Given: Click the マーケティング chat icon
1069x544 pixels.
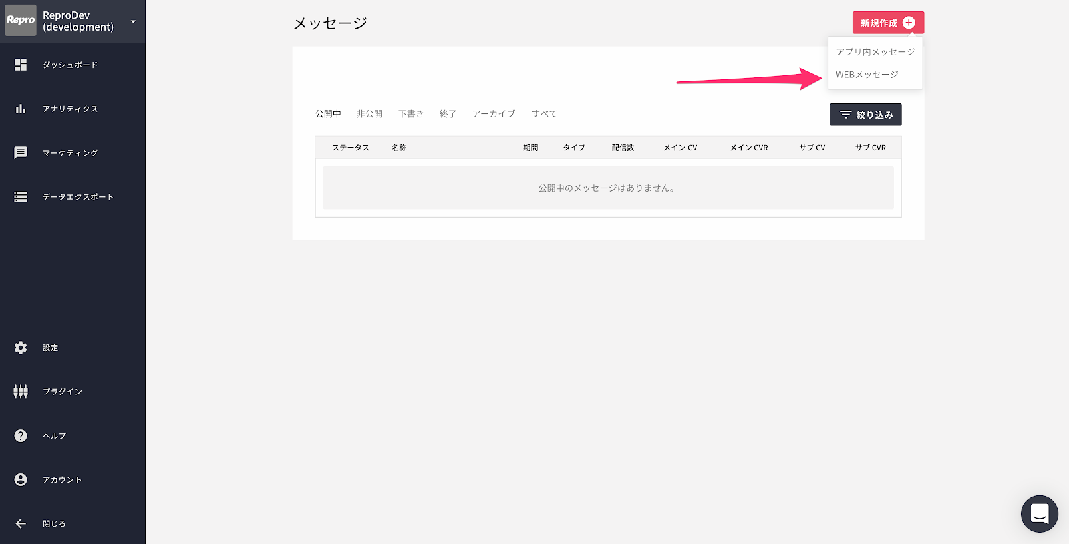Looking at the screenshot, I should coord(21,153).
